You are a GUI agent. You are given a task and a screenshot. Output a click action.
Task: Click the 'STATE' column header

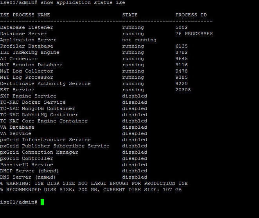(x=130, y=15)
